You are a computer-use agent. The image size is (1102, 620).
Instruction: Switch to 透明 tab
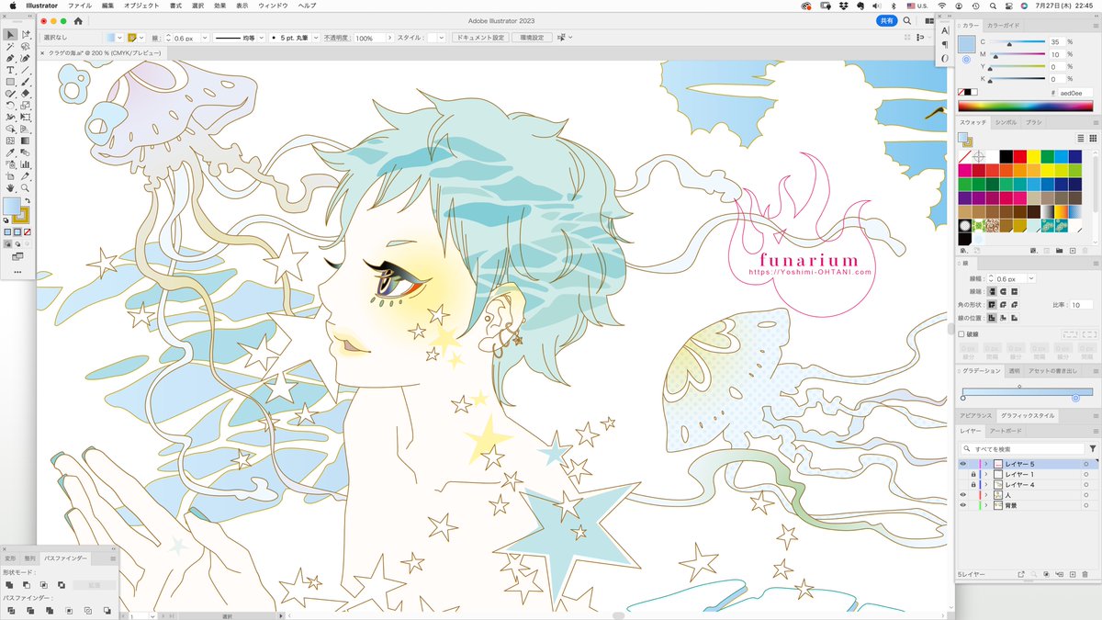1014,370
